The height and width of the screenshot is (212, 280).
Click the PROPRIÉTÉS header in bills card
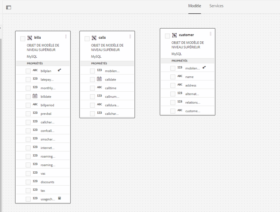[35, 63]
